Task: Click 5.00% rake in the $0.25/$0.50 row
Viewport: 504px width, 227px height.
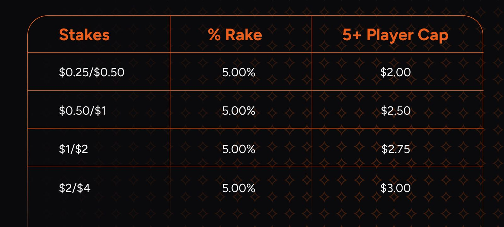Action: [238, 72]
